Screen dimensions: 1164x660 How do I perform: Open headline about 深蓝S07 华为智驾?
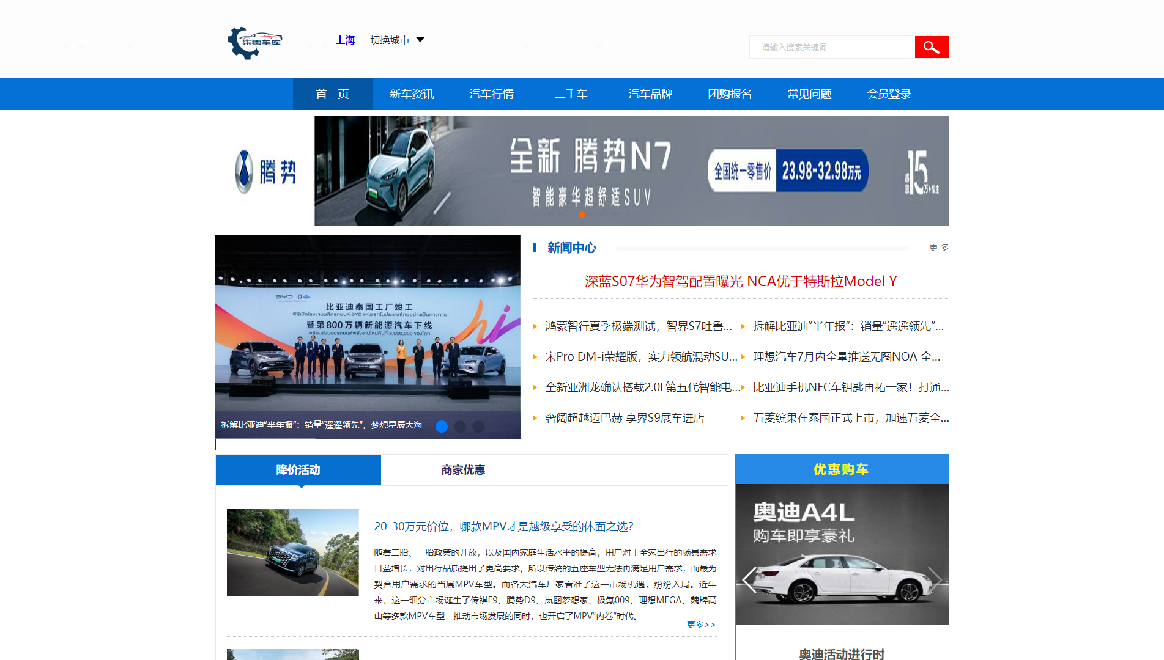[740, 281]
